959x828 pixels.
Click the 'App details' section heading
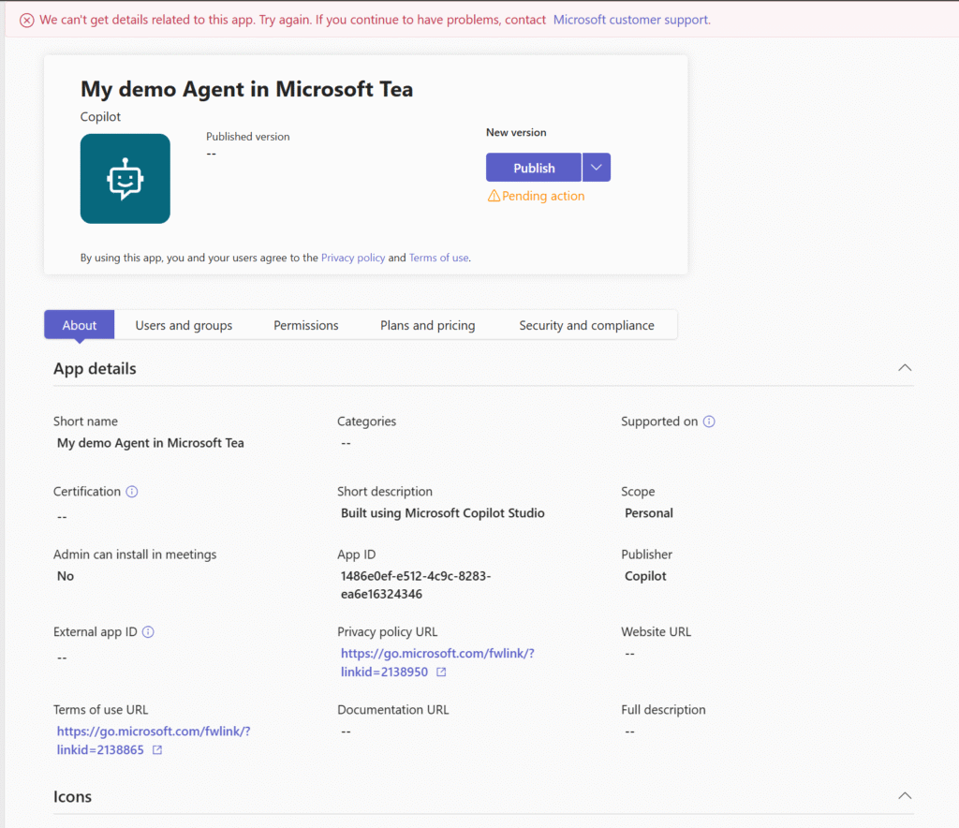95,369
